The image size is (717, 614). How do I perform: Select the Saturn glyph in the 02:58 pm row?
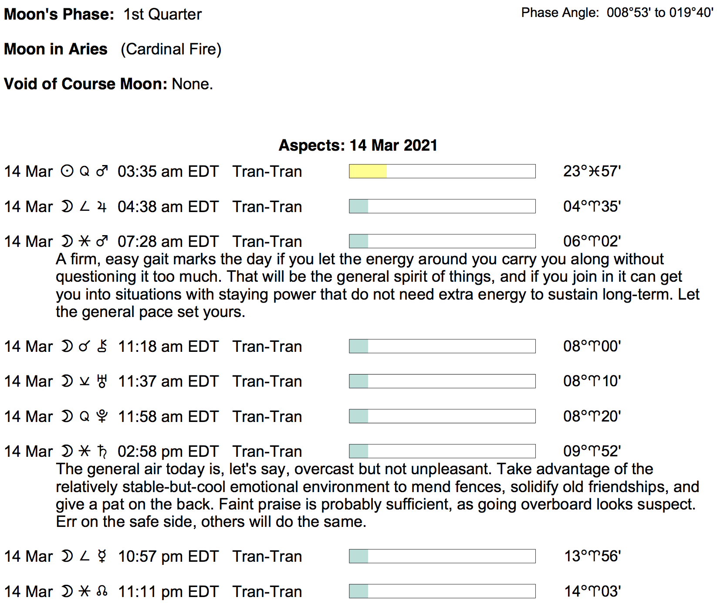pos(102,452)
